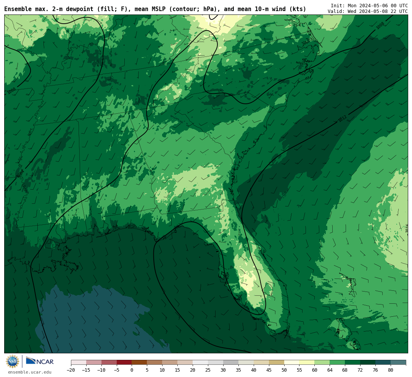Pick the -10 to -5 rose colorbar swatch

[109, 362]
